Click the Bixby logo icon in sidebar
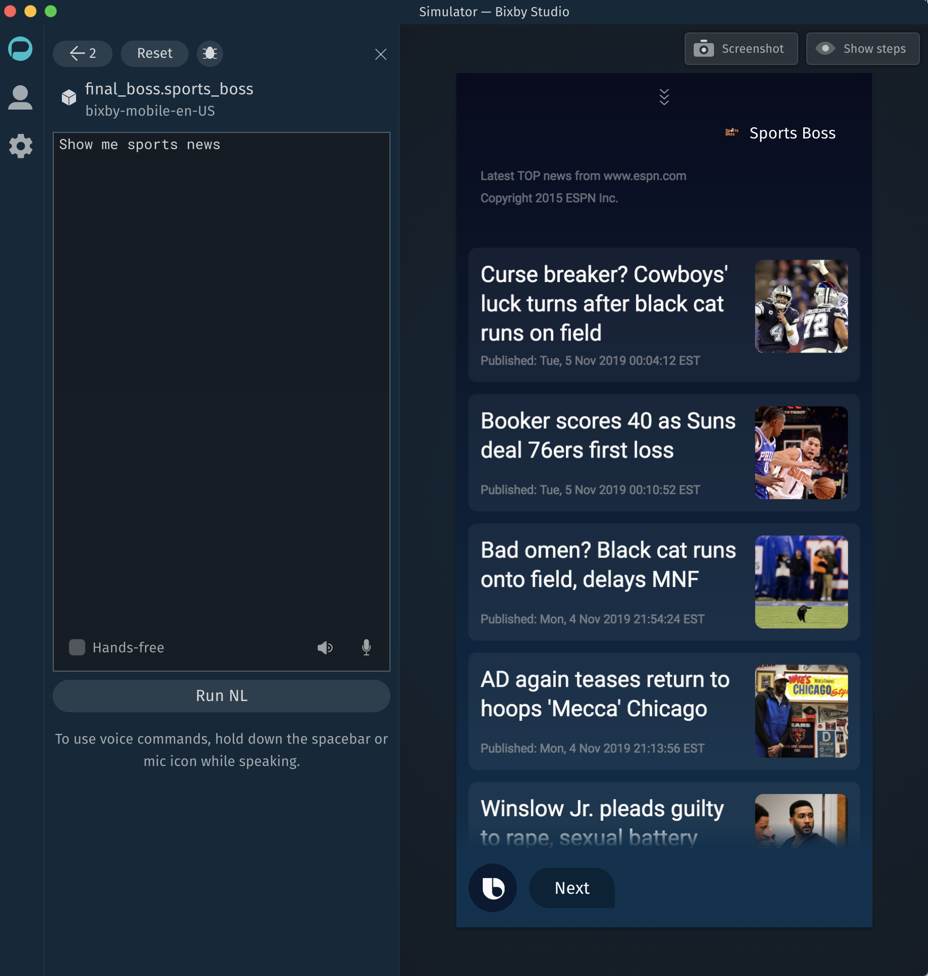This screenshot has height=976, width=928. pos(20,49)
